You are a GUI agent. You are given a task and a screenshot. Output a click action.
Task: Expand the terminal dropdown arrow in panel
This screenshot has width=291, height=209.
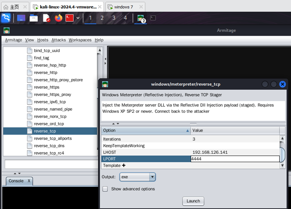(78, 18)
